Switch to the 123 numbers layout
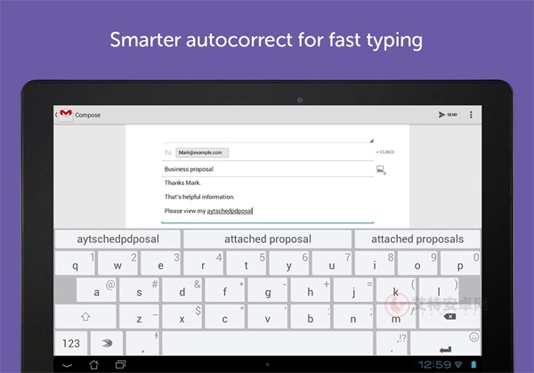 tap(71, 343)
